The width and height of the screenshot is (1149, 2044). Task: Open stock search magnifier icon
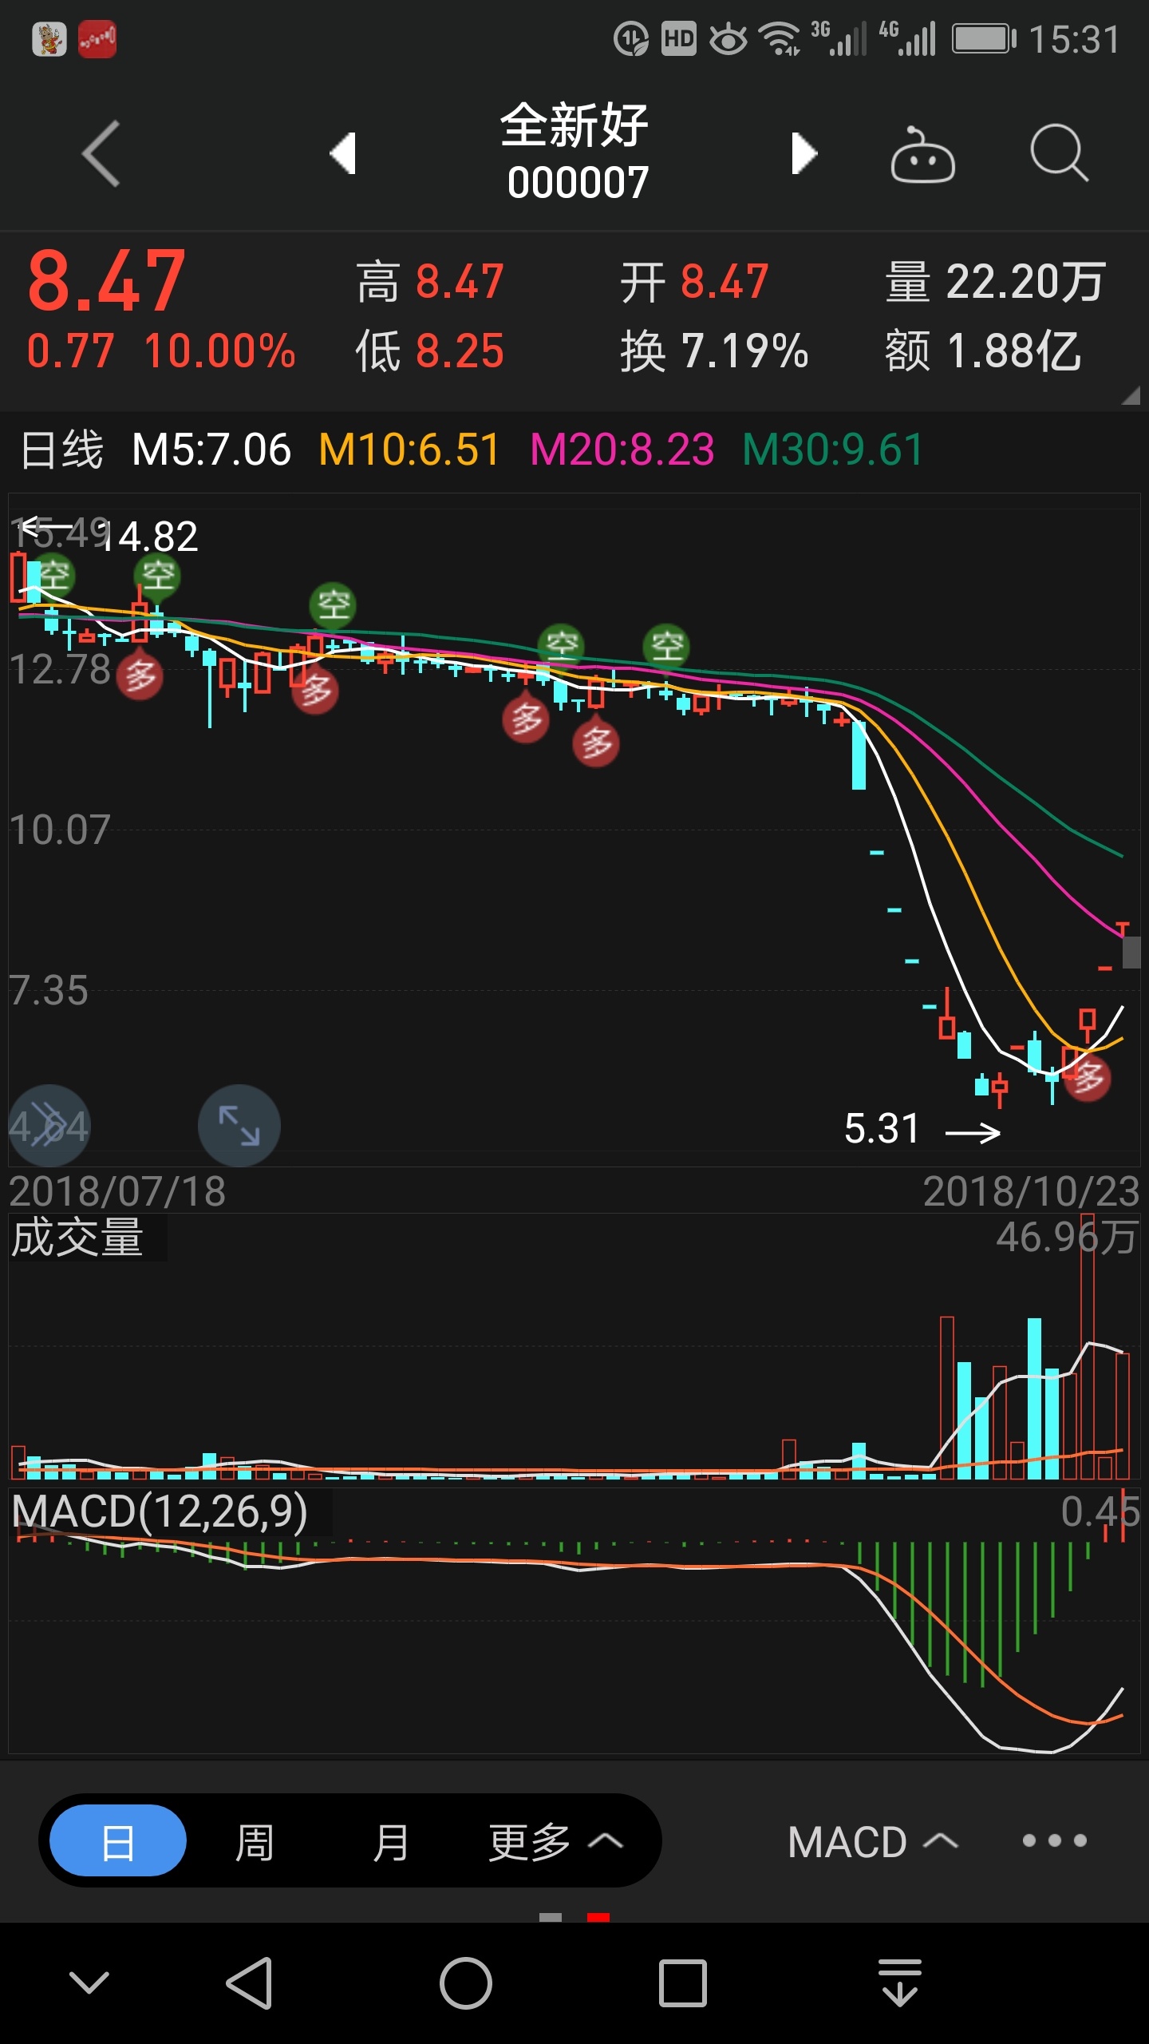pyautogui.click(x=1059, y=153)
